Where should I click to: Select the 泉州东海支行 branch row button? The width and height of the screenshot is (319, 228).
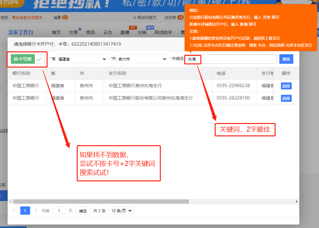click(286, 86)
